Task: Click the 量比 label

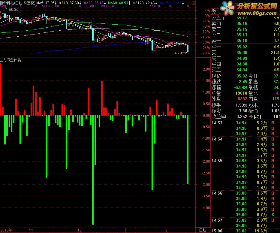Action: click(253, 93)
